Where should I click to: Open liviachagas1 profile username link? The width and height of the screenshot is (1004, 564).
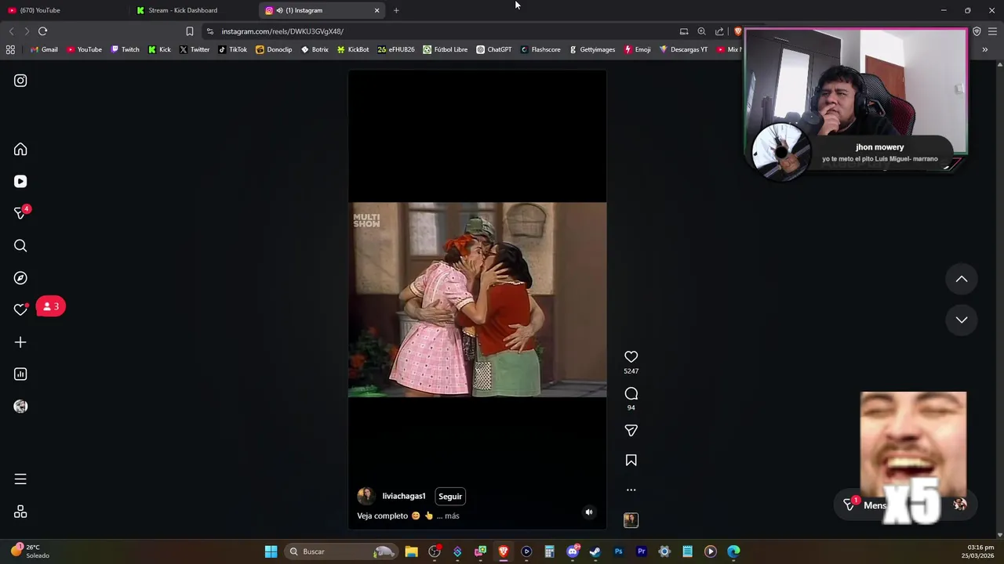pos(403,497)
